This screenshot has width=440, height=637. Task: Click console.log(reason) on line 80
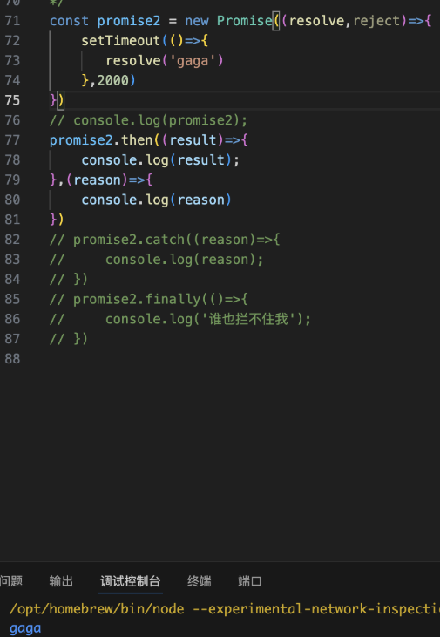point(157,200)
